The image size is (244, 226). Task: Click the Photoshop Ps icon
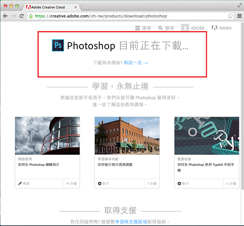(x=58, y=45)
